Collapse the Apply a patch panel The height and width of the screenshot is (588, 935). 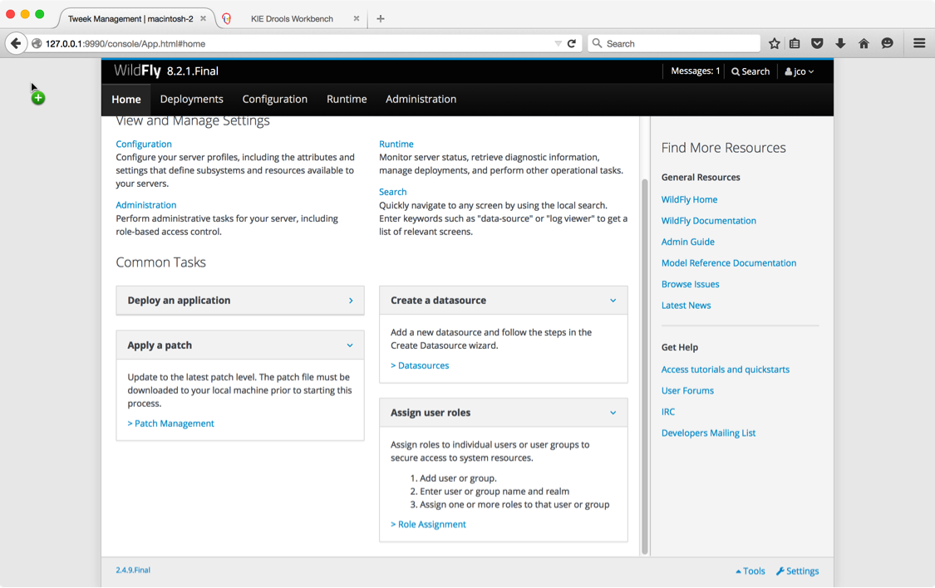[239, 345]
